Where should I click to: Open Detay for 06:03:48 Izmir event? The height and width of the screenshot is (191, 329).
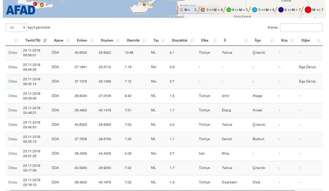(x=13, y=96)
